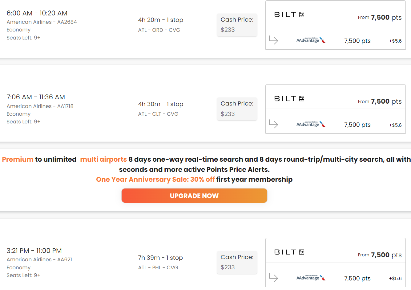Click the transfer arrow icon in the AA1718 card
Image resolution: width=411 pixels, height=290 pixels.
(x=273, y=124)
